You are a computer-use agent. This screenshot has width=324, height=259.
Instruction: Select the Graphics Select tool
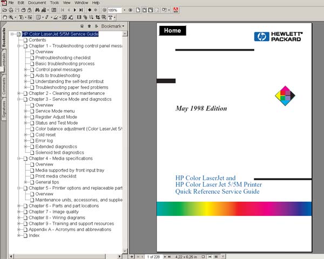(30, 18)
